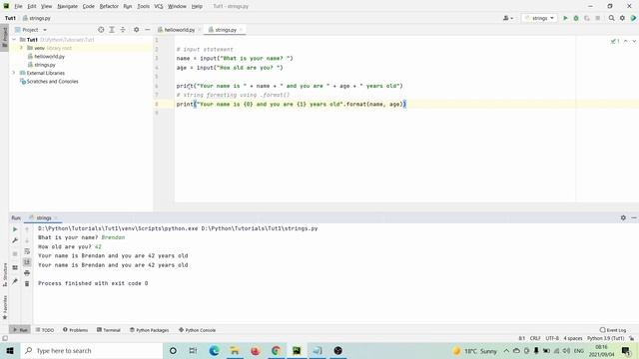The width and height of the screenshot is (639, 359).
Task: Open the TODO tool window
Action: pyautogui.click(x=45, y=330)
